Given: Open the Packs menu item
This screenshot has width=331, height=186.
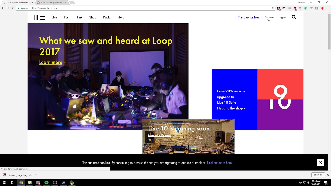Looking at the screenshot, I should (x=107, y=17).
